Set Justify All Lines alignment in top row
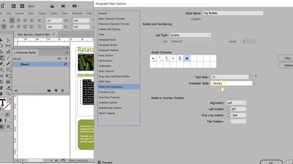Viewport: 293px width, 164px height. click(32, 20)
